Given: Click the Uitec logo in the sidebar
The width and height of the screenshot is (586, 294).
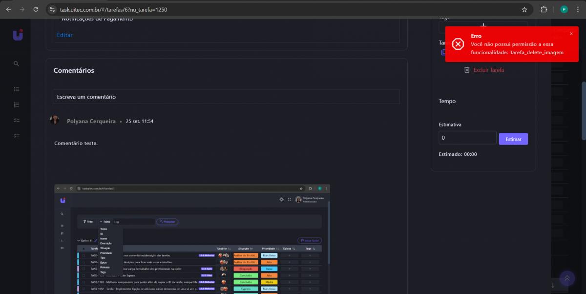Looking at the screenshot, I should coord(18,35).
